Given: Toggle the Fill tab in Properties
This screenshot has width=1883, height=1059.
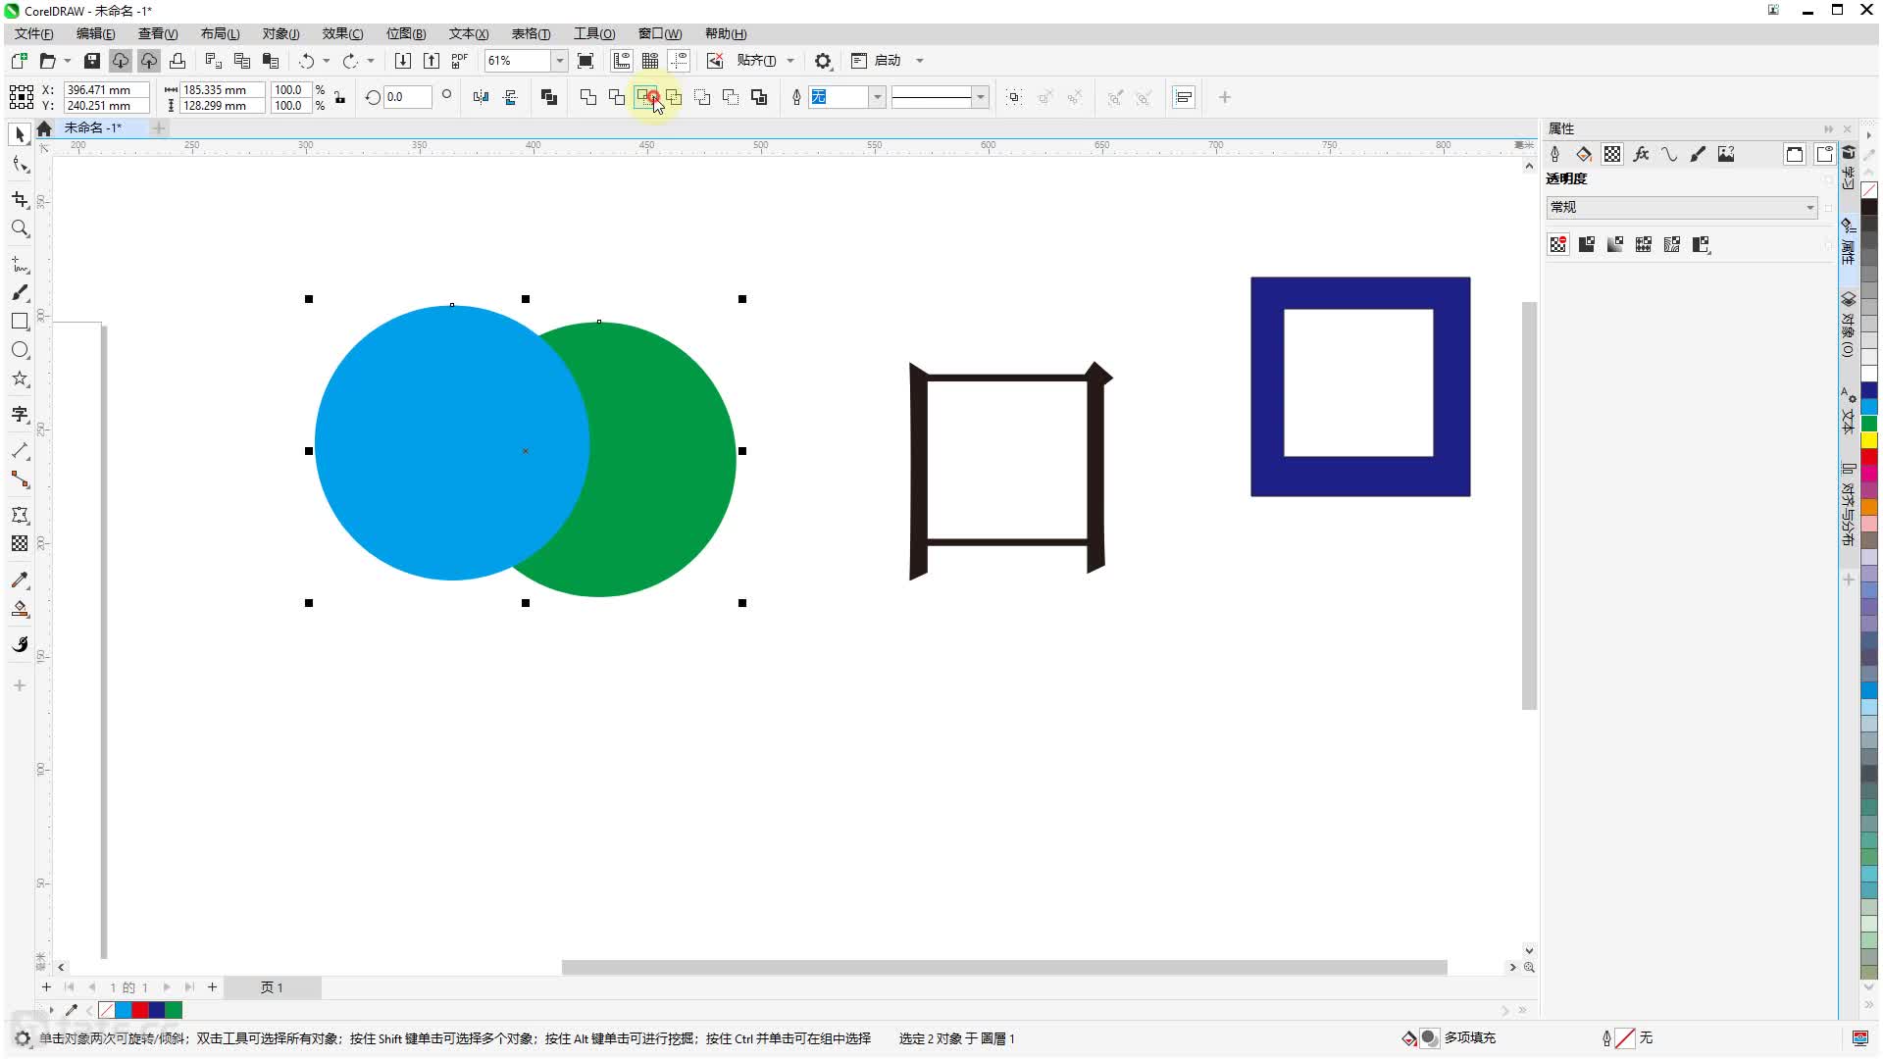Looking at the screenshot, I should (x=1583, y=154).
